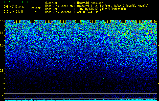This screenshot has width=159, height=101.
Task: Click the gray vertical range bar beside 0.8
Action: tap(5, 78)
